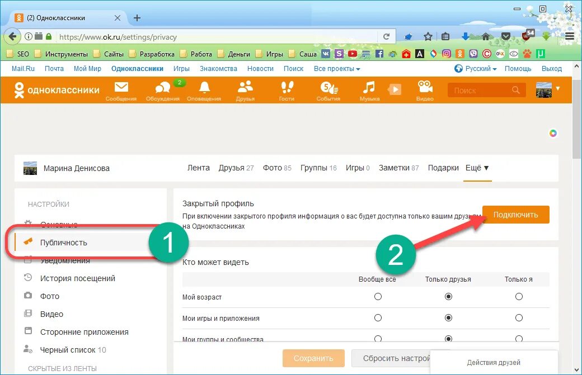This screenshot has width=582, height=375.
Task: Open the Сообщения envelope icon
Action: click(x=121, y=87)
